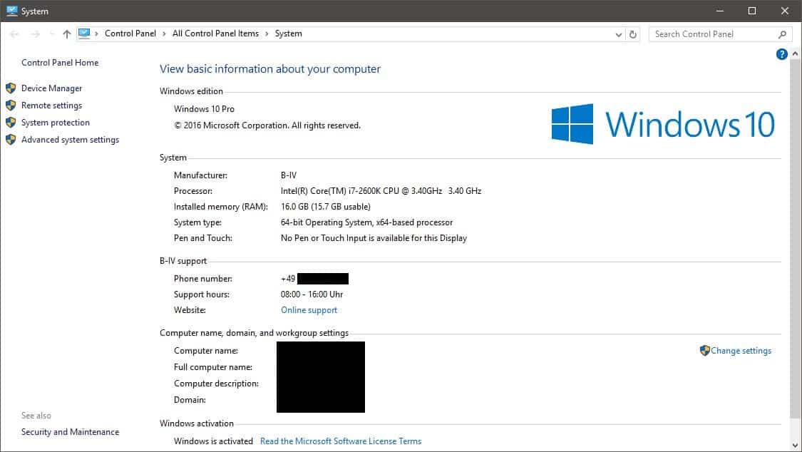Click the Windows 10 logo
This screenshot has width=802, height=452.
tap(663, 124)
